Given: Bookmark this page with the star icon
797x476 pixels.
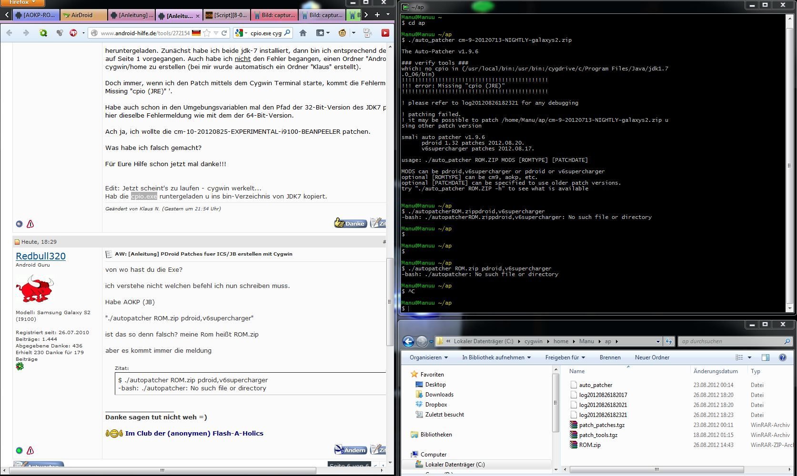Looking at the screenshot, I should 207,33.
